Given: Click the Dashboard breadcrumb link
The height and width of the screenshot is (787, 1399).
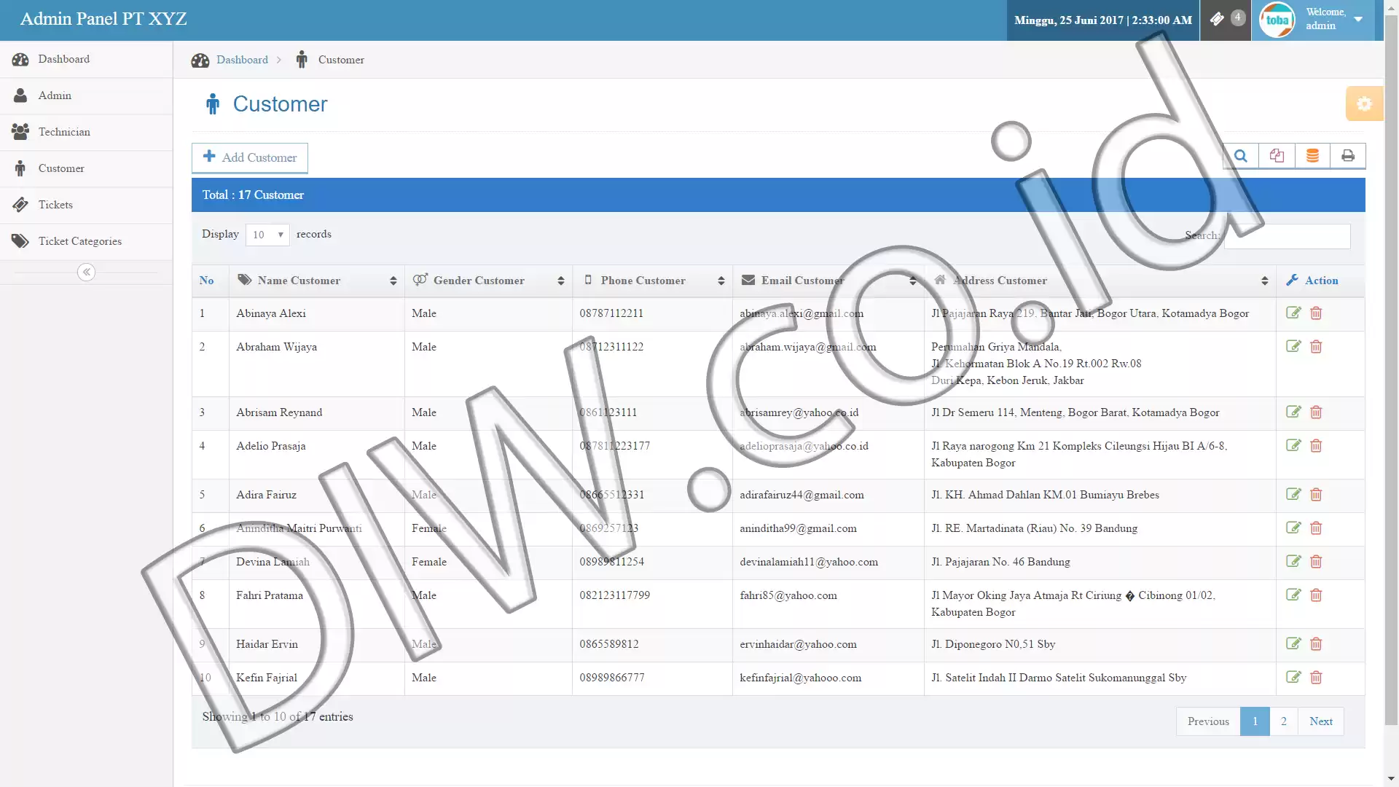Looking at the screenshot, I should point(242,60).
